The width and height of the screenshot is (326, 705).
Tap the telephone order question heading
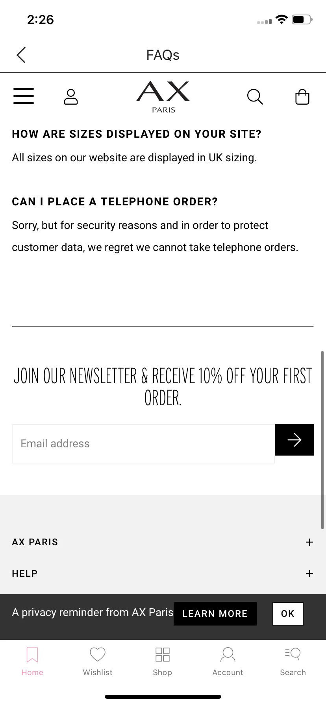(x=115, y=202)
